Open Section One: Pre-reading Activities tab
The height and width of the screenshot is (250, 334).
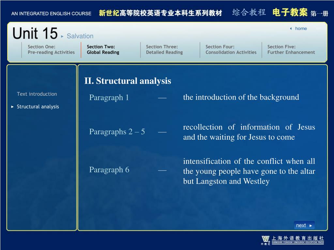51,49
